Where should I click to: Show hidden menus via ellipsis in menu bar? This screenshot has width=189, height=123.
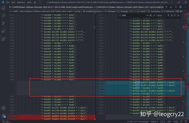(x=40, y=2)
